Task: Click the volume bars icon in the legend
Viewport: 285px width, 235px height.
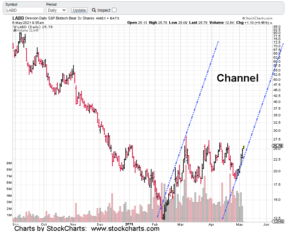Action: point(15,30)
